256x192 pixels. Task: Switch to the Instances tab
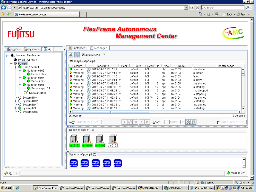point(77,48)
